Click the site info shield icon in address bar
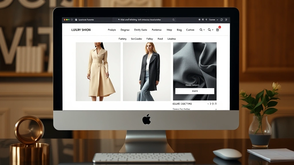The height and width of the screenshot is (165, 294). pyautogui.click(x=76, y=19)
